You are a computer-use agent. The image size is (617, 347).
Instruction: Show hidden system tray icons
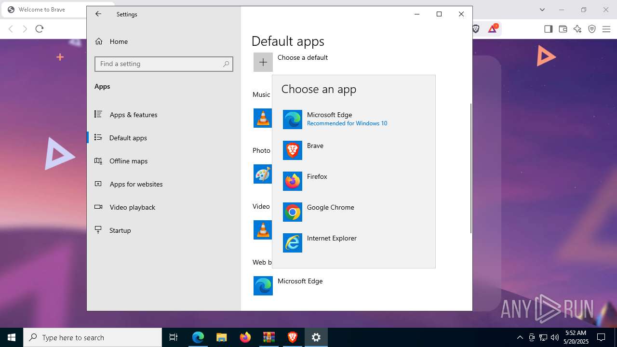(x=520, y=337)
